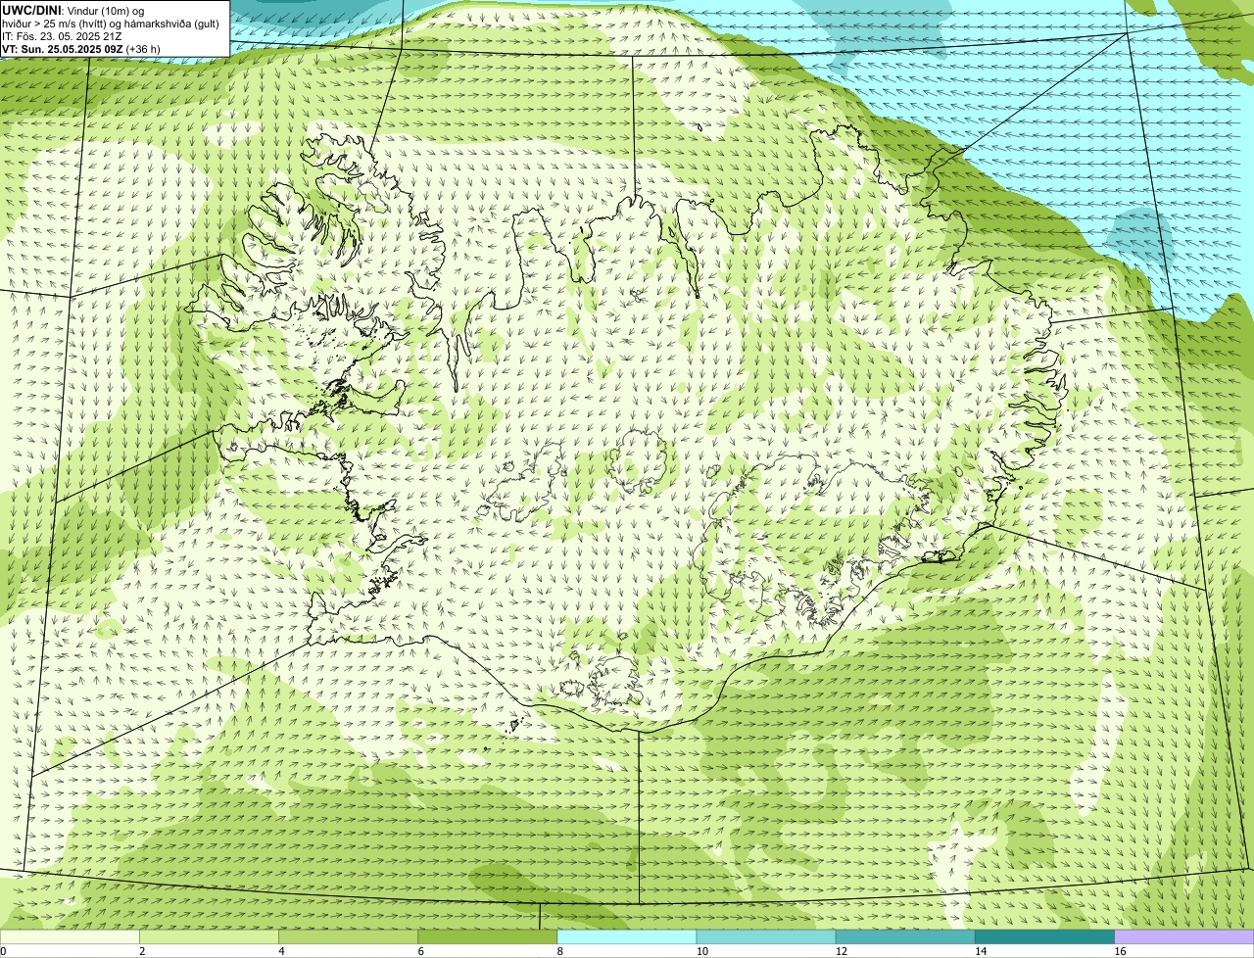Click the lavender legend swatch above 16 m/s
The width and height of the screenshot is (1254, 958).
pos(1184,937)
